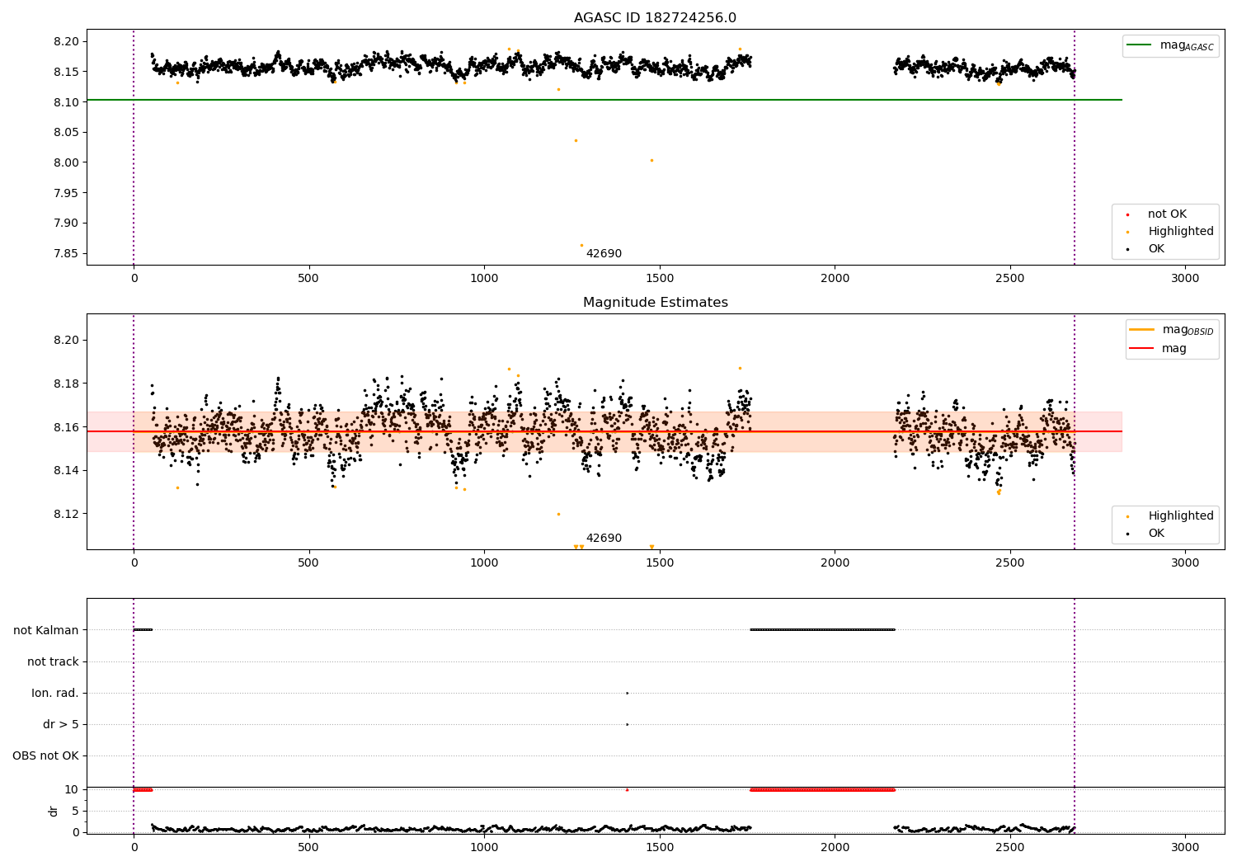Click the lone "Ion. rad." data point
The image size is (1237, 866).
pos(627,693)
